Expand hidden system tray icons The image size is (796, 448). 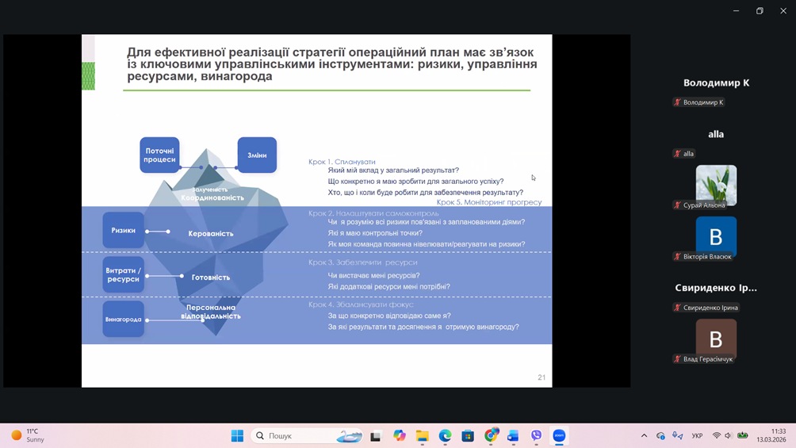click(x=644, y=435)
